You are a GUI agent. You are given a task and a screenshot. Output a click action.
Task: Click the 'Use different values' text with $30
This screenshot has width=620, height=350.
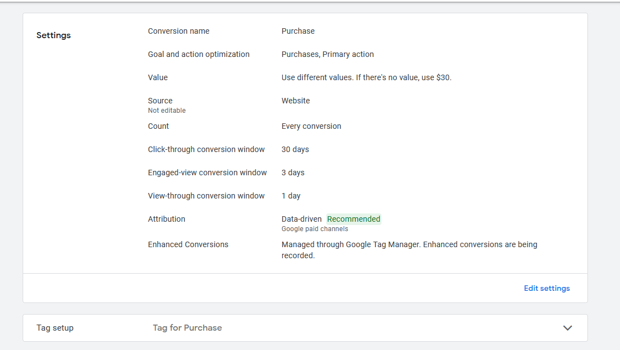click(x=367, y=77)
